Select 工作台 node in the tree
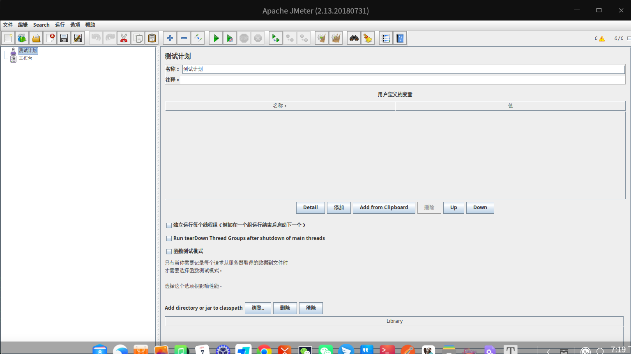Viewport: 631px width, 354px height. click(25, 58)
